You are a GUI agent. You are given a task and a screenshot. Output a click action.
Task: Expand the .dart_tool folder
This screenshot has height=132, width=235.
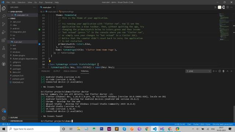coord(23,22)
